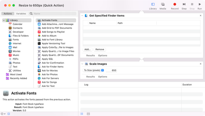Image resolution: width=205 pixels, height=116 pixels.
Task: Select the Utilities category
Action: point(17,71)
